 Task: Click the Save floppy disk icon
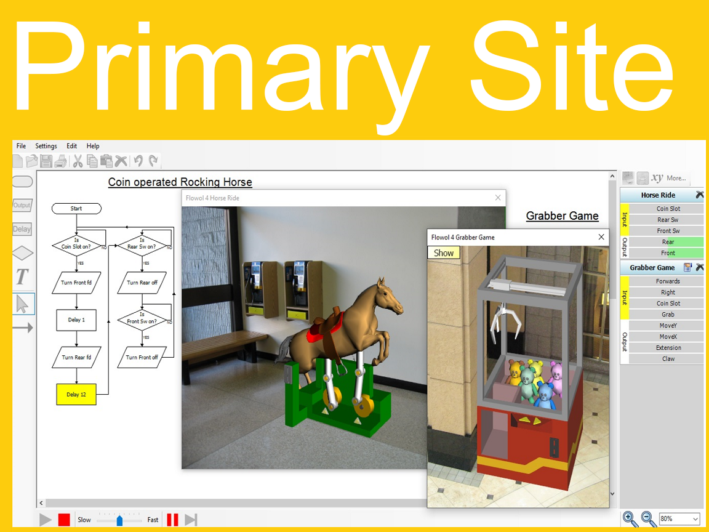pyautogui.click(x=46, y=161)
